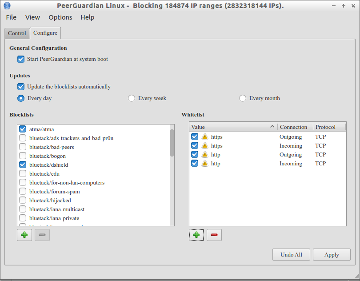Minimize the PeerGuardian window
This screenshot has height=281, width=360.
click(334, 6)
